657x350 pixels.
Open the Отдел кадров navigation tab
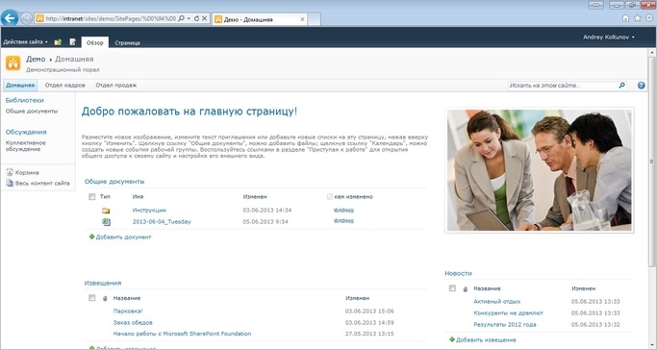point(65,86)
